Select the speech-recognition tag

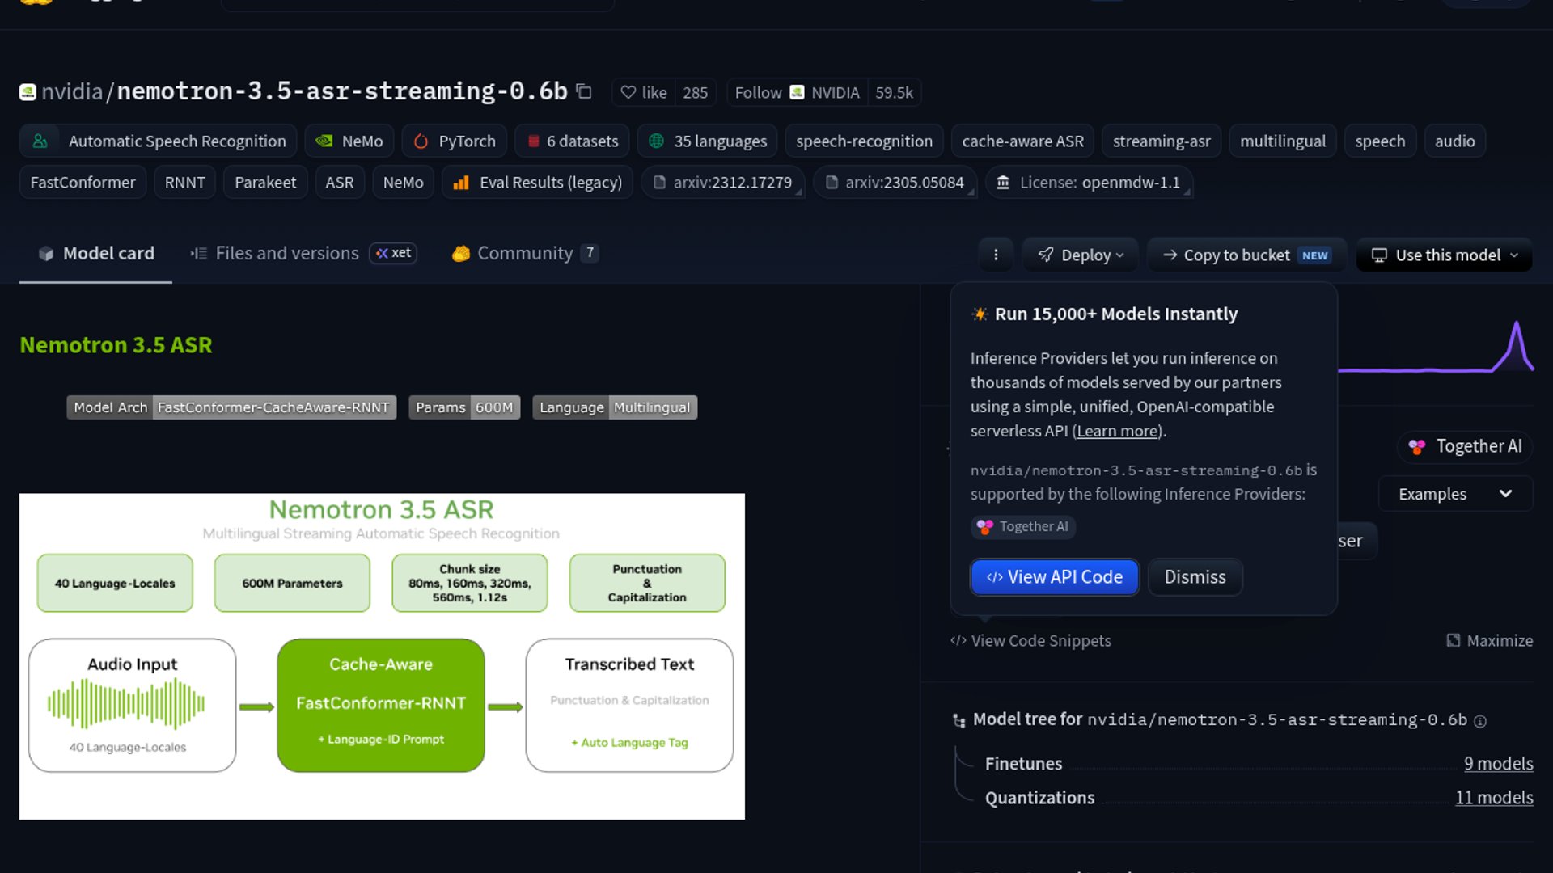coord(864,141)
